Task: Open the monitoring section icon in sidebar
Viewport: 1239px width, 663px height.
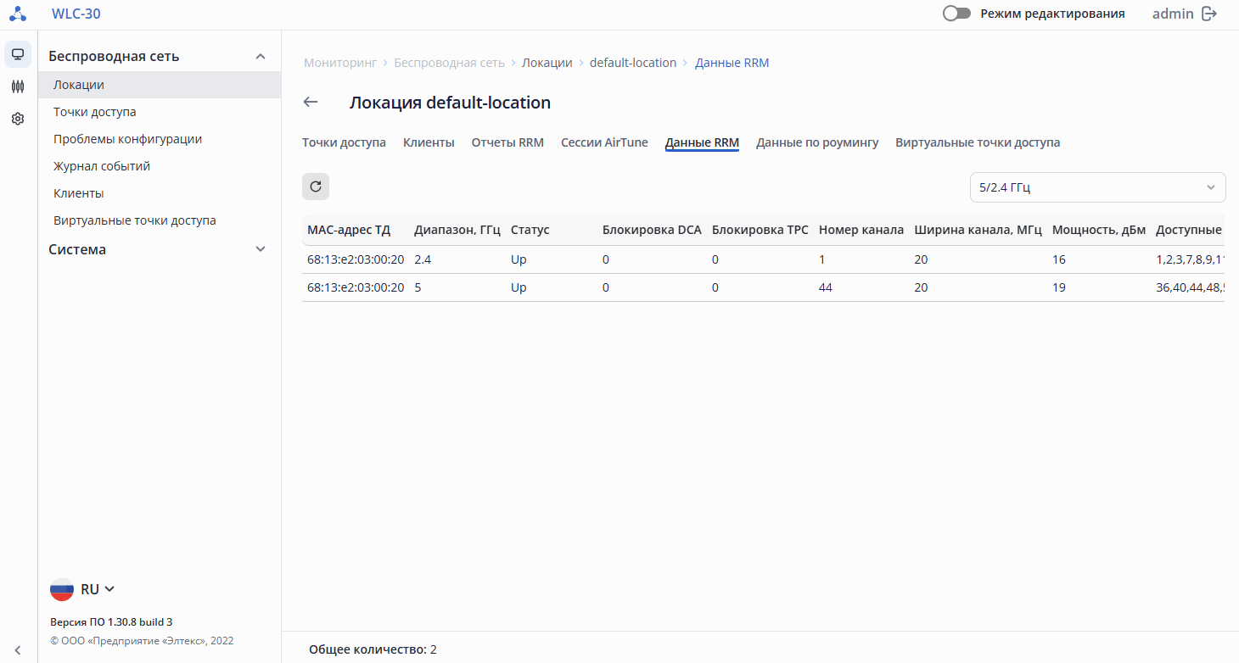Action: tap(18, 54)
